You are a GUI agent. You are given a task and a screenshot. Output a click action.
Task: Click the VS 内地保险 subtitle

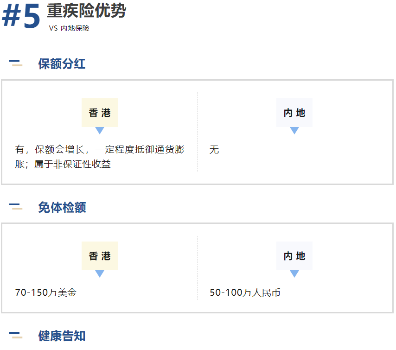[x=69, y=28]
